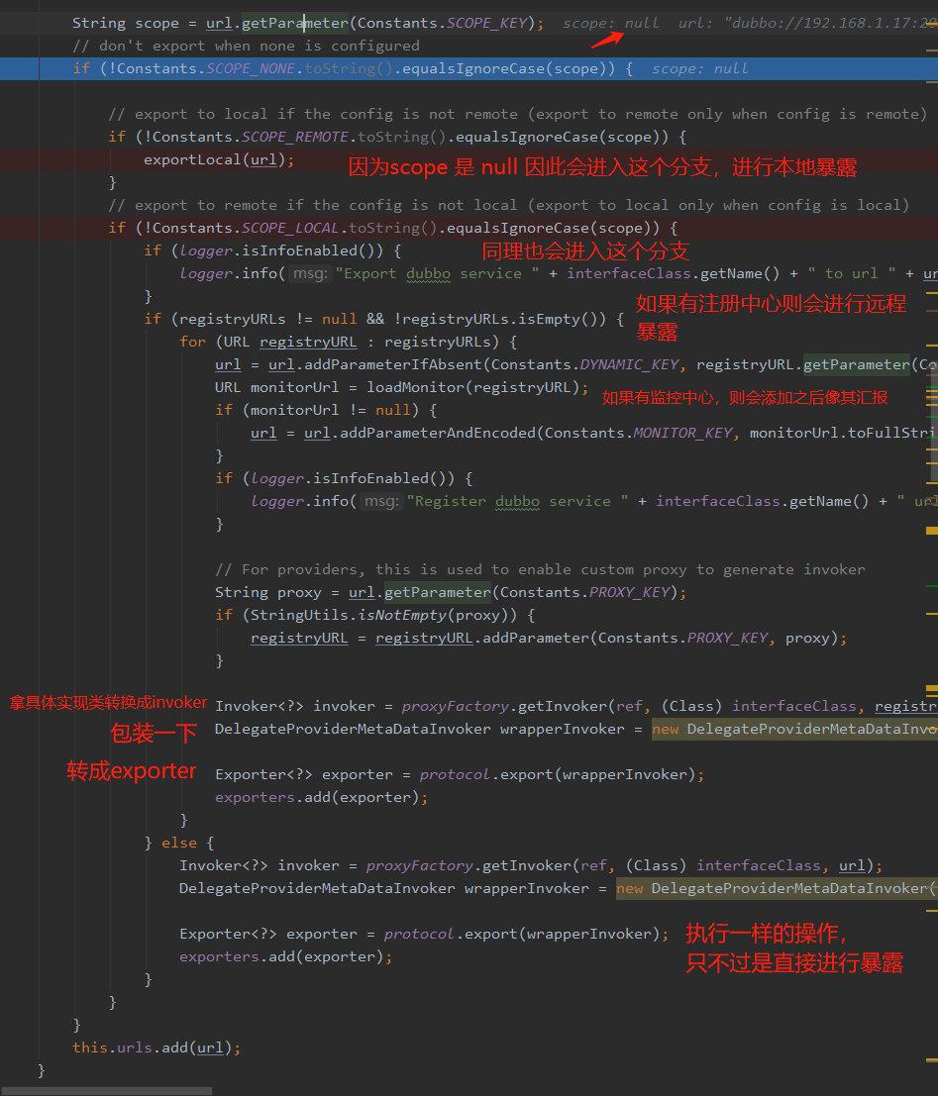
Task: Click the comment "don't export when none is configured"
Action: tap(246, 47)
